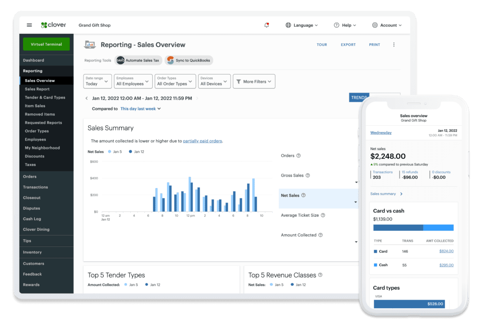The width and height of the screenshot is (483, 327).
Task: Go to previous date with left arrow
Action: (x=86, y=98)
